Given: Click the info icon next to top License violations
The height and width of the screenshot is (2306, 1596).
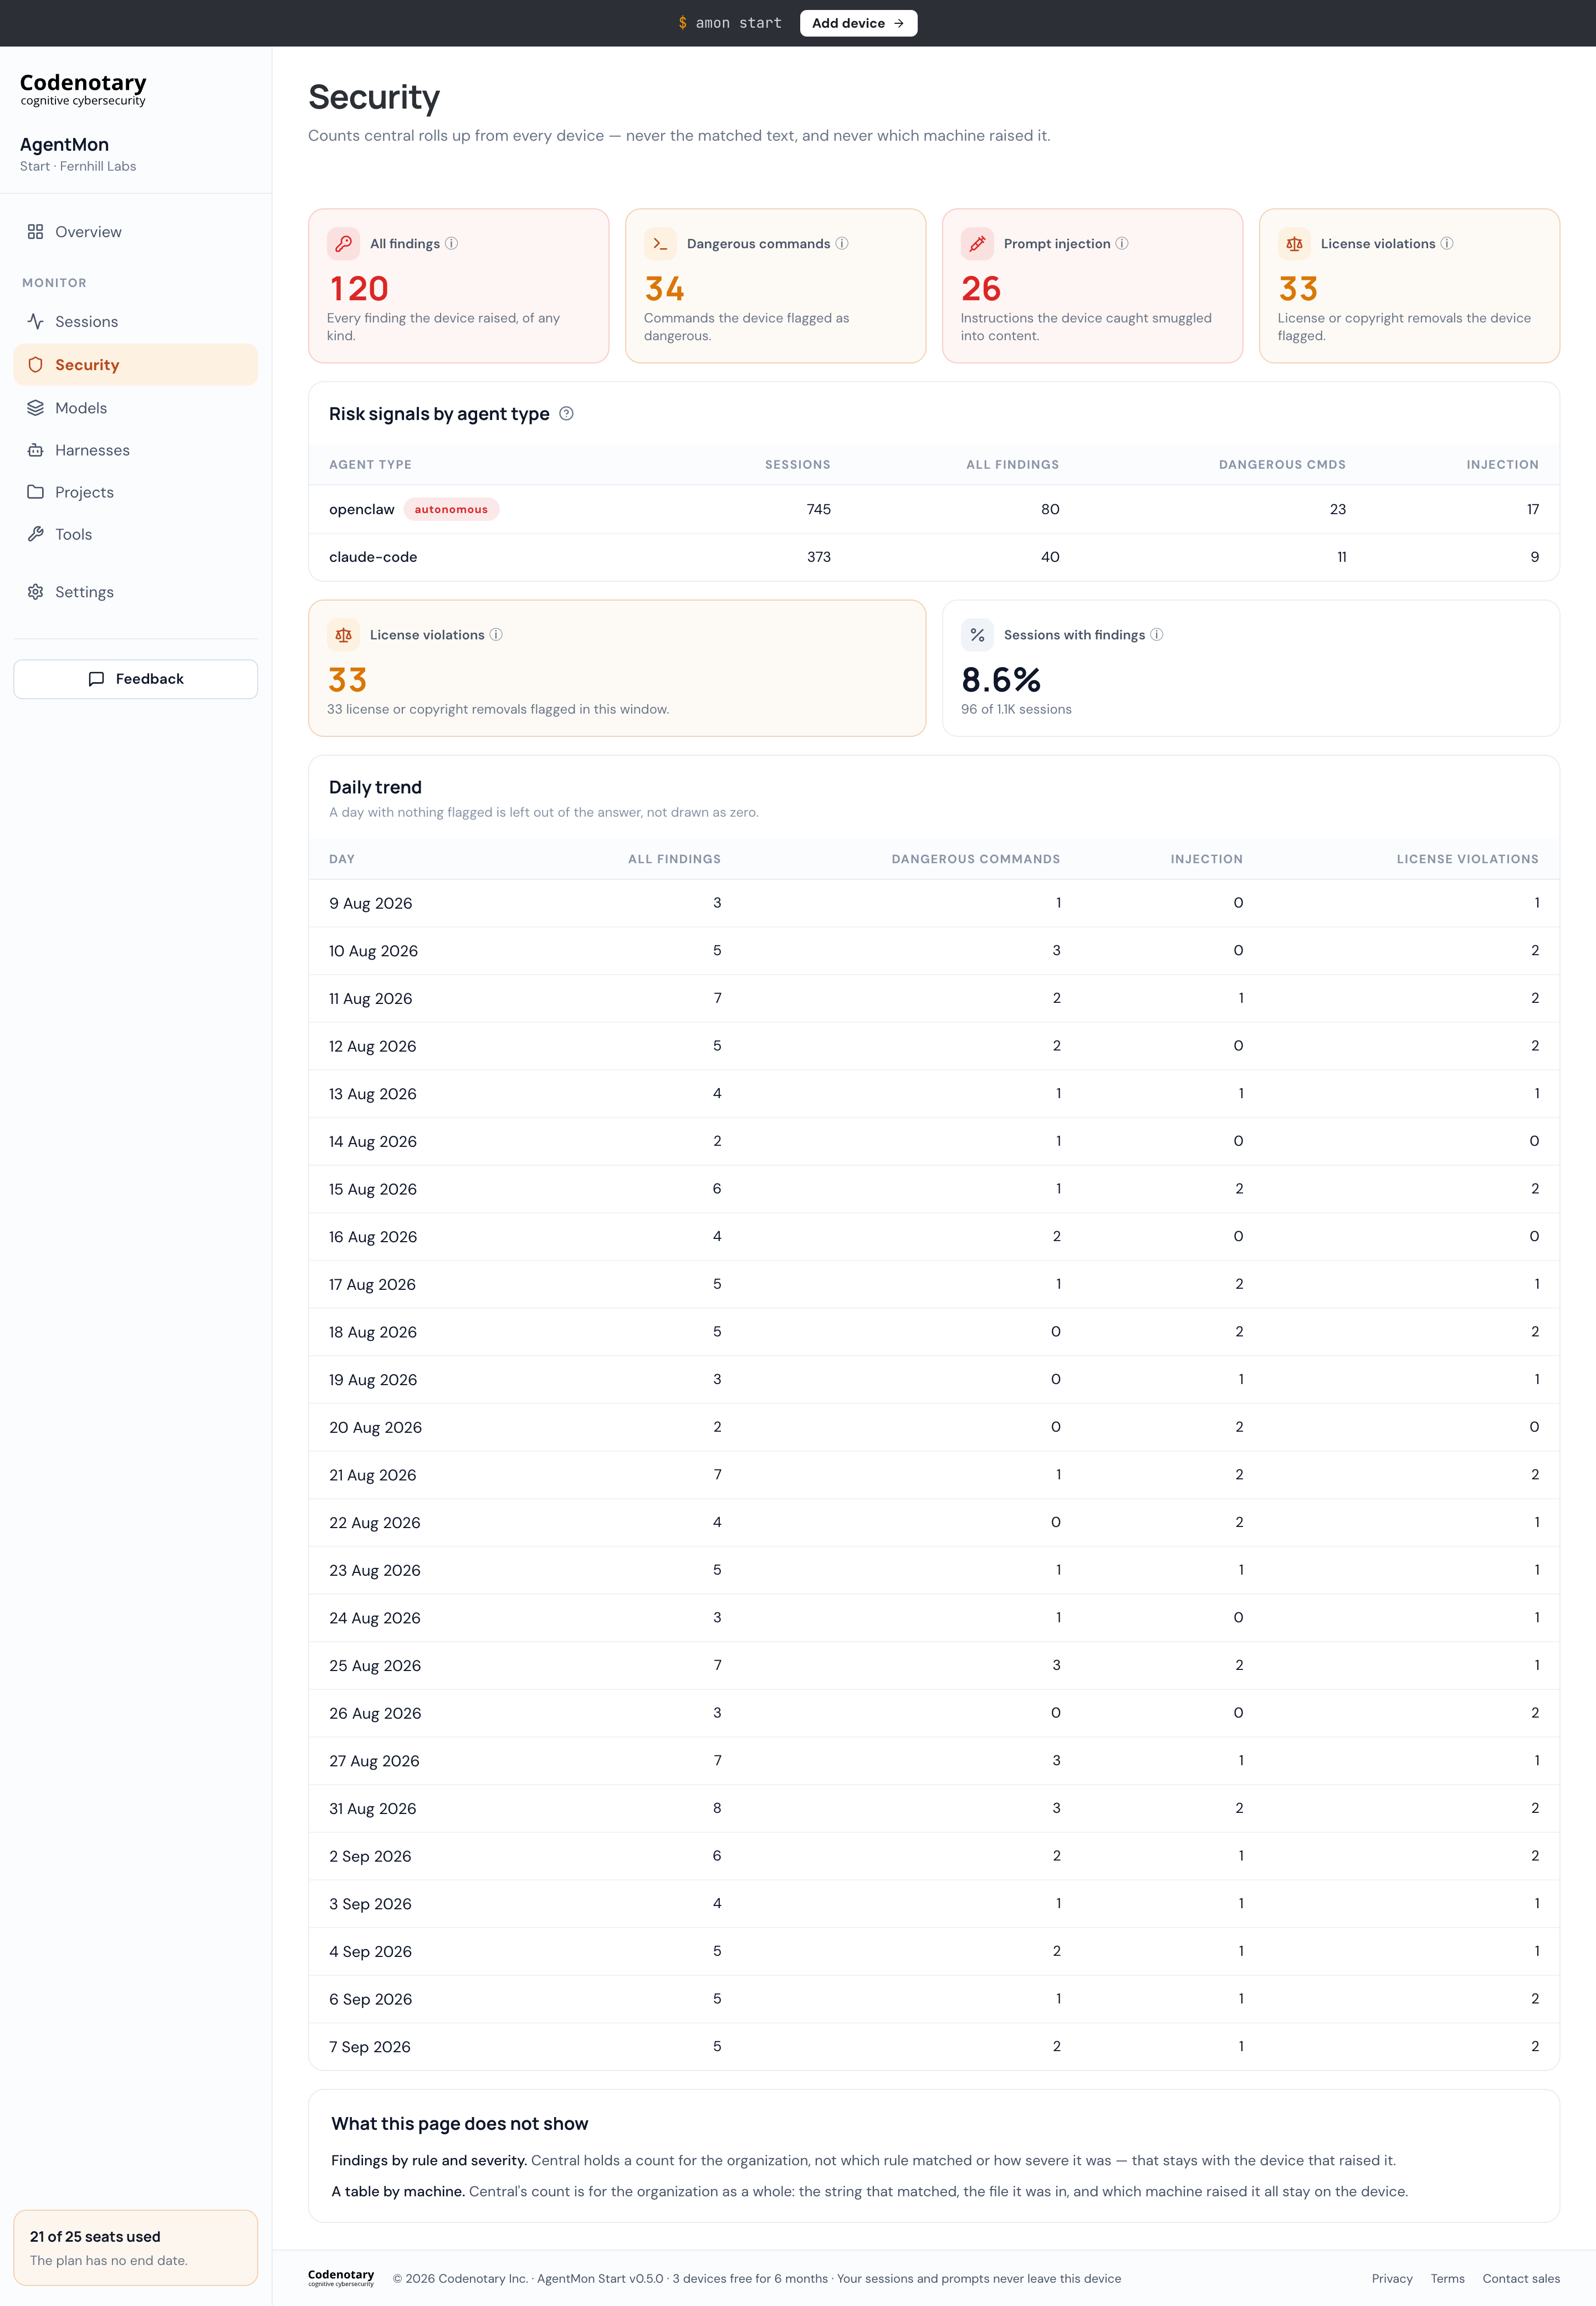Looking at the screenshot, I should click(1447, 244).
